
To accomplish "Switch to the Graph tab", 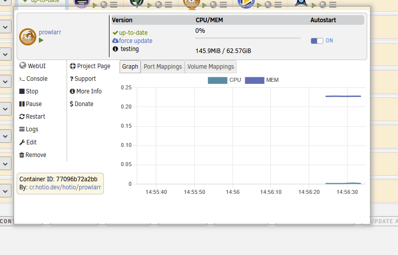I will pos(130,67).
